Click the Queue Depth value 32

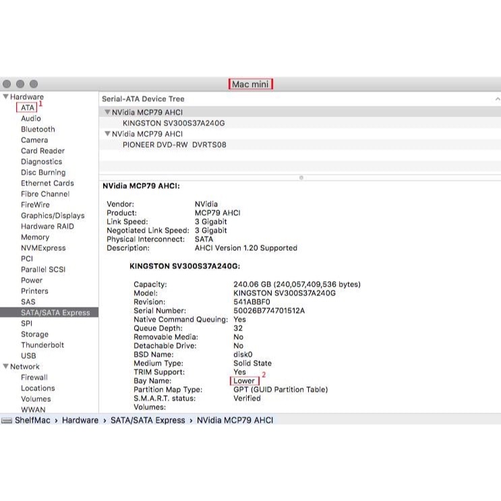238,328
